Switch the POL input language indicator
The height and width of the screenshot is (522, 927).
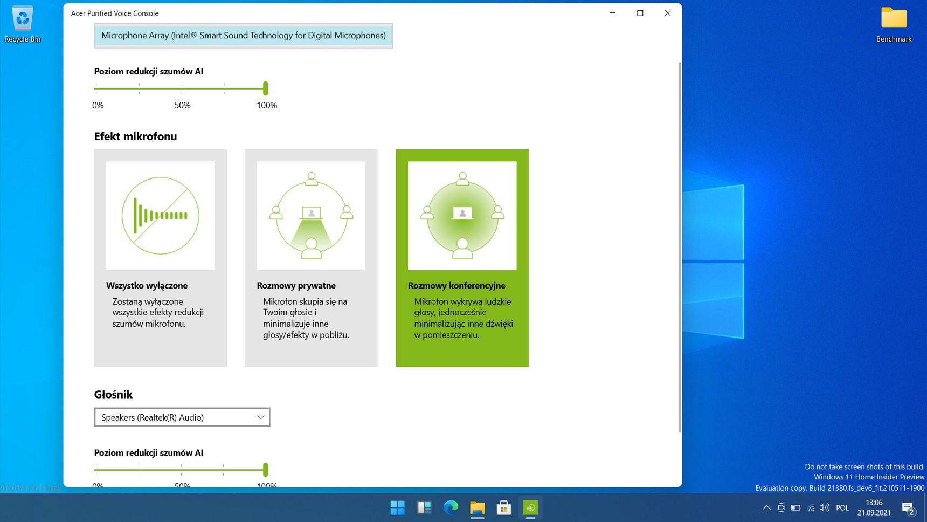842,508
